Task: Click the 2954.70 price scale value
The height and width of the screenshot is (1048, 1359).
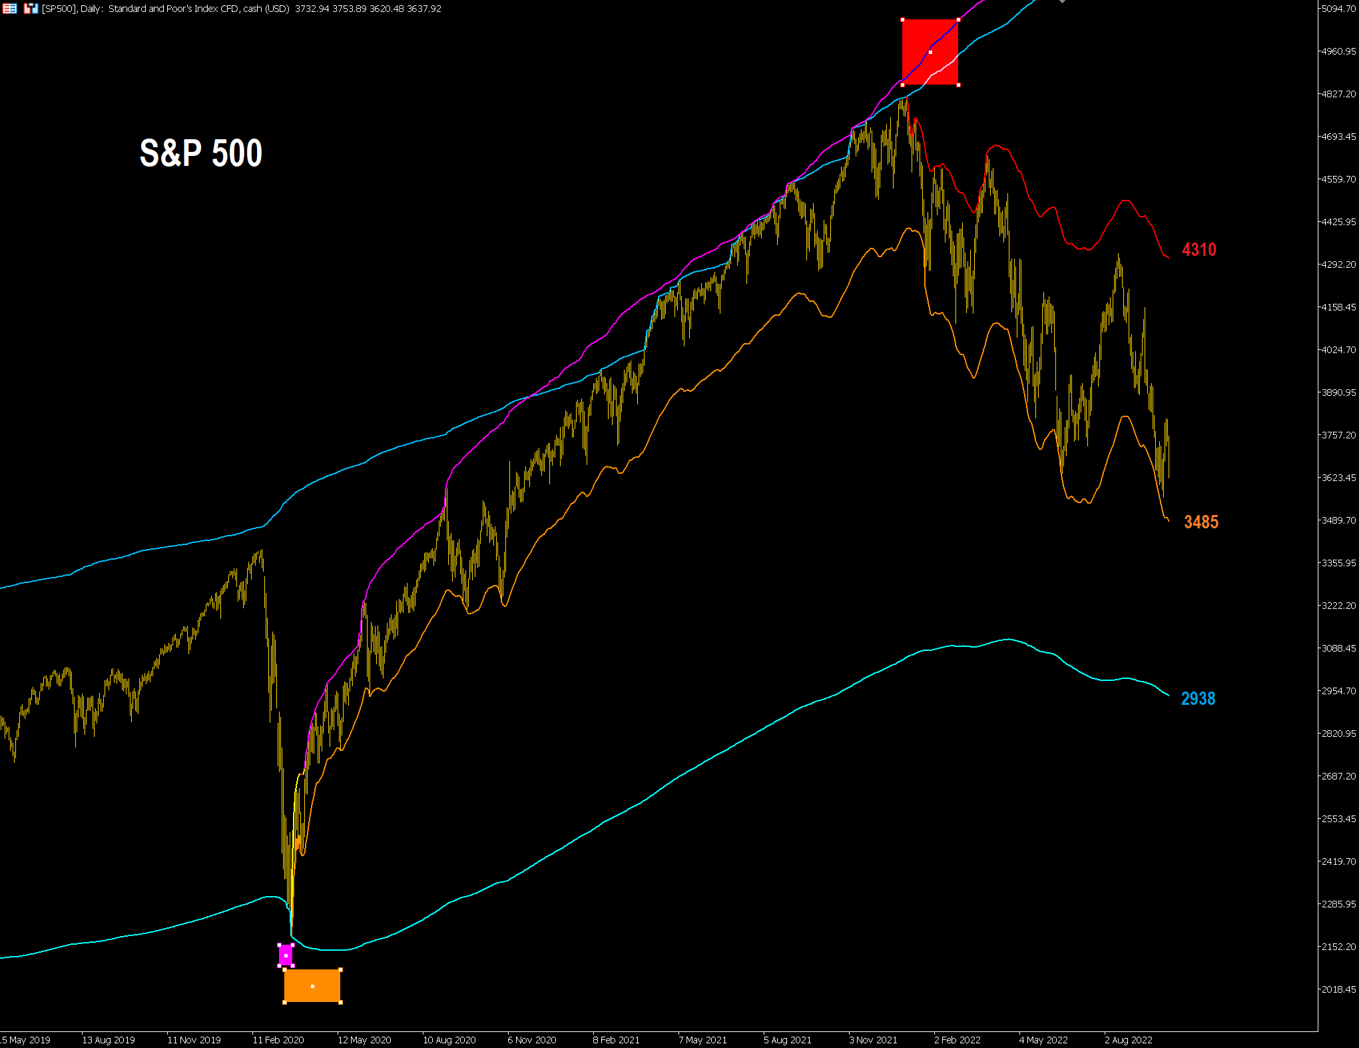Action: point(1339,691)
